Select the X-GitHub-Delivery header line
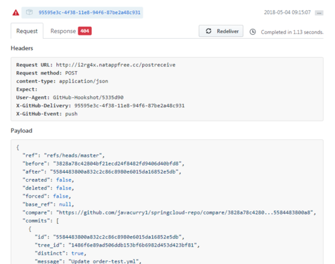Viewport: 335px width, 264px height. (100, 106)
